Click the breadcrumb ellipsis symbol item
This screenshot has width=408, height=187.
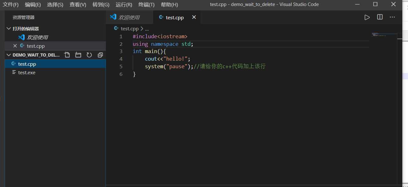[x=147, y=29]
